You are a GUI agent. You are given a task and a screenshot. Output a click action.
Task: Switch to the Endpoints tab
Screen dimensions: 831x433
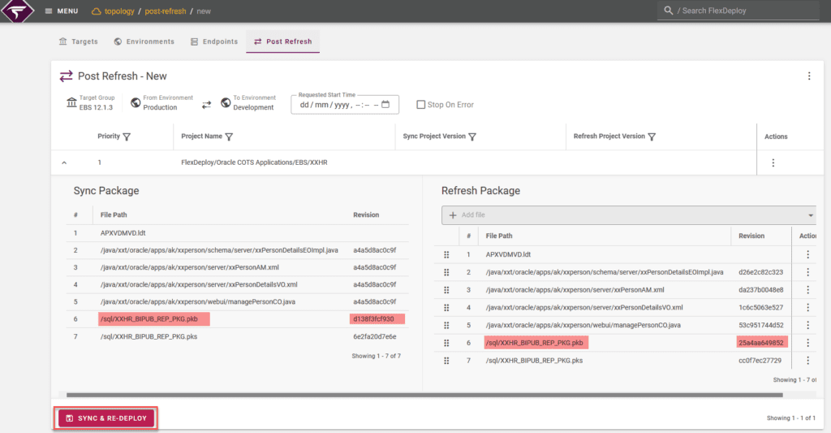214,41
